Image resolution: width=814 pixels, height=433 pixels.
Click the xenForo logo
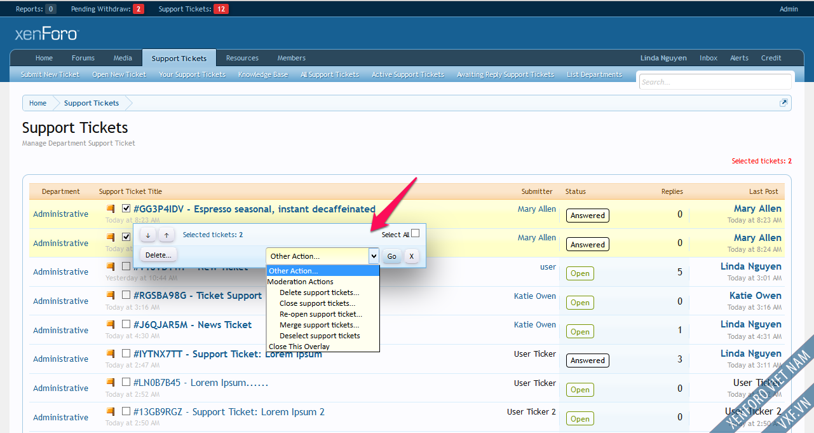point(46,34)
